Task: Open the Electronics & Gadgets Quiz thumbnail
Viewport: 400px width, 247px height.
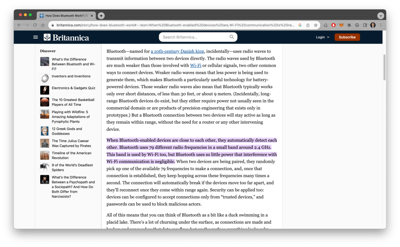Action: [45, 90]
